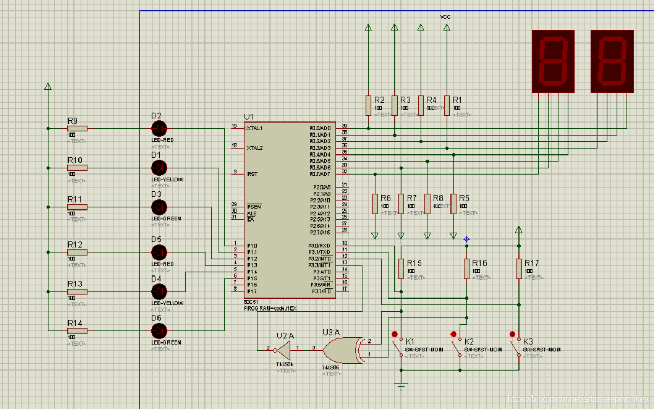Click the "LED-YELLOW" label under D1
This screenshot has height=409, width=654.
pos(167,180)
